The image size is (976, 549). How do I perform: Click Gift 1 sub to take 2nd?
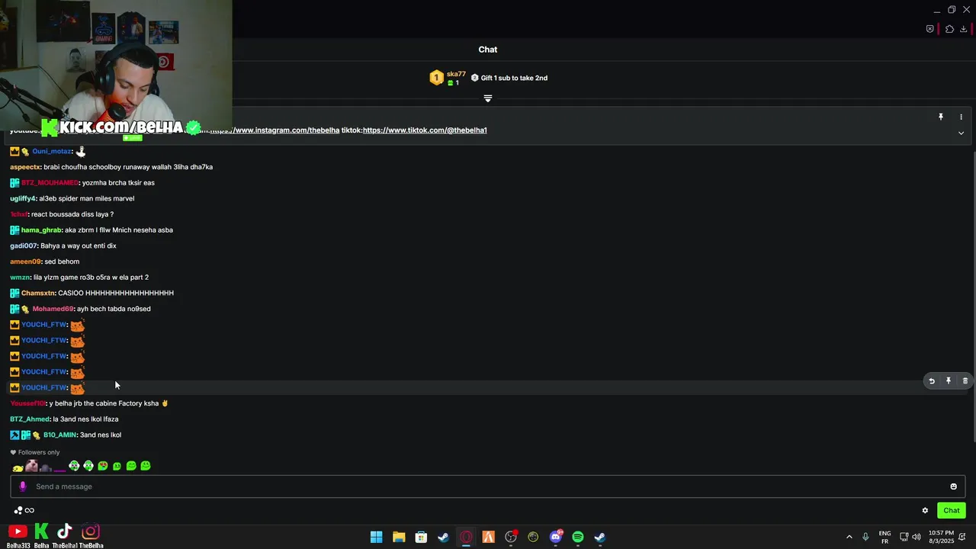[x=509, y=78]
